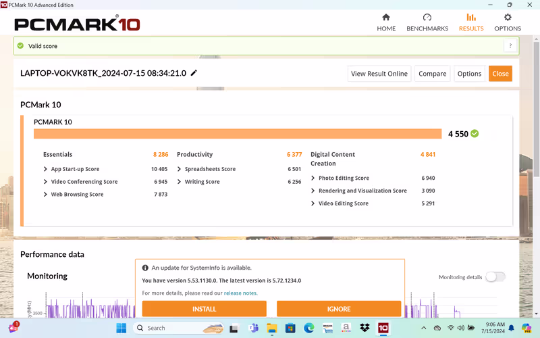540x338 pixels.
Task: Click the help question mark button
Action: [510, 46]
